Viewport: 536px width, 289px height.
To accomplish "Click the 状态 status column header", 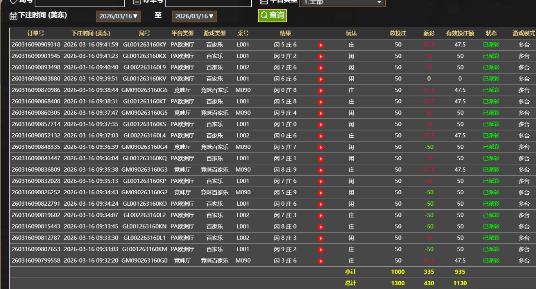I will pyautogui.click(x=491, y=33).
